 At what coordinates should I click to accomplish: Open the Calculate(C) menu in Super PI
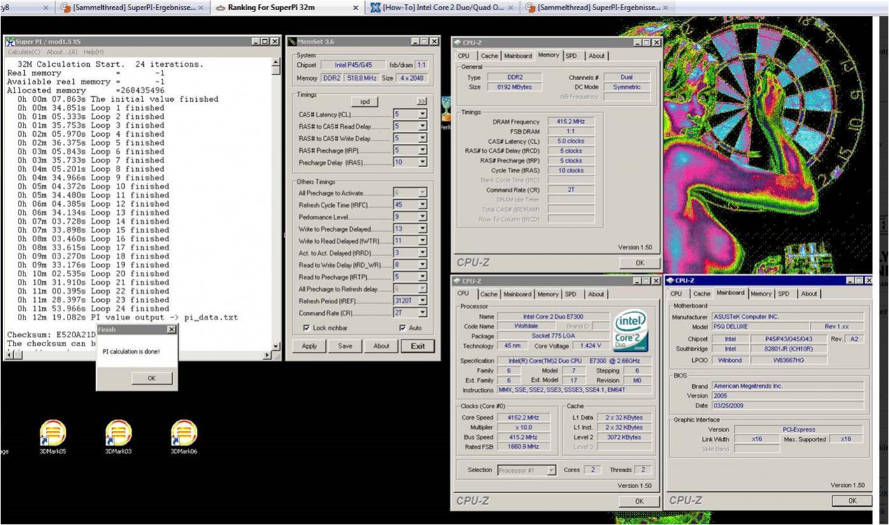pos(24,52)
